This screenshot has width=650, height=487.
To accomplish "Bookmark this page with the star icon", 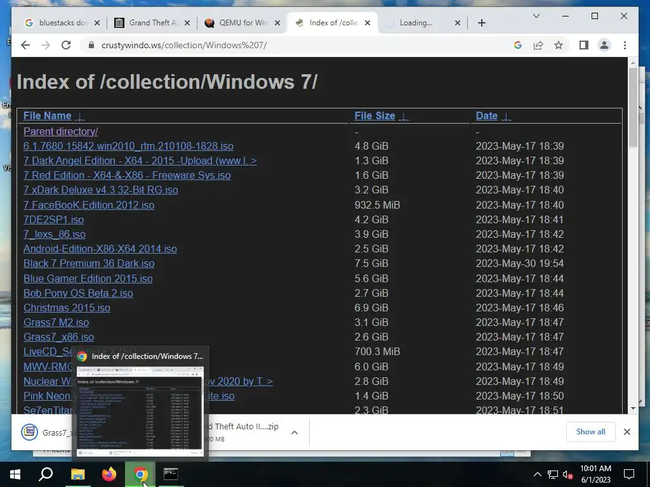I will pos(559,45).
